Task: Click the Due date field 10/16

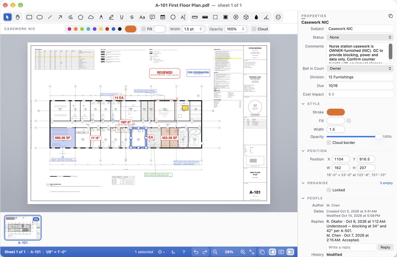Action: tap(360, 86)
